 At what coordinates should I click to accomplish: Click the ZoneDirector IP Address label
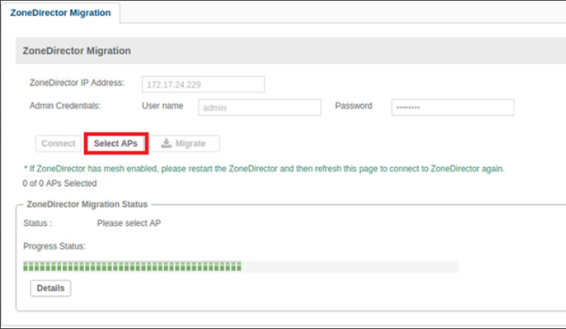[77, 81]
